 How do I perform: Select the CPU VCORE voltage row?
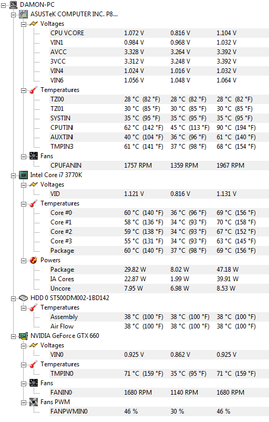(x=159, y=33)
